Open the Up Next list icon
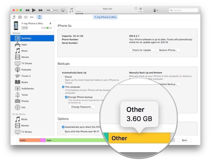211x160 pixels. pos(141,9)
